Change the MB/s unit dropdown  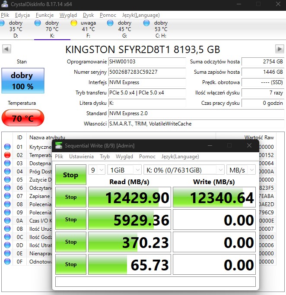tap(241, 170)
